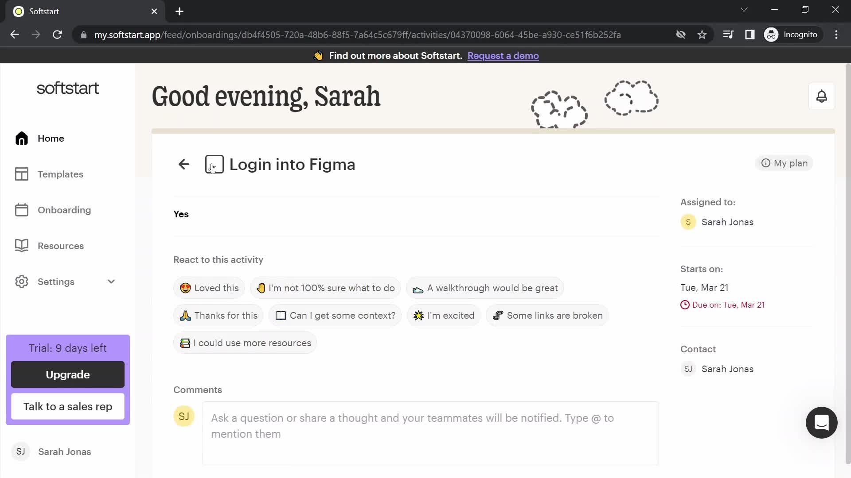
Task: Click the Home sidebar icon
Action: [22, 139]
